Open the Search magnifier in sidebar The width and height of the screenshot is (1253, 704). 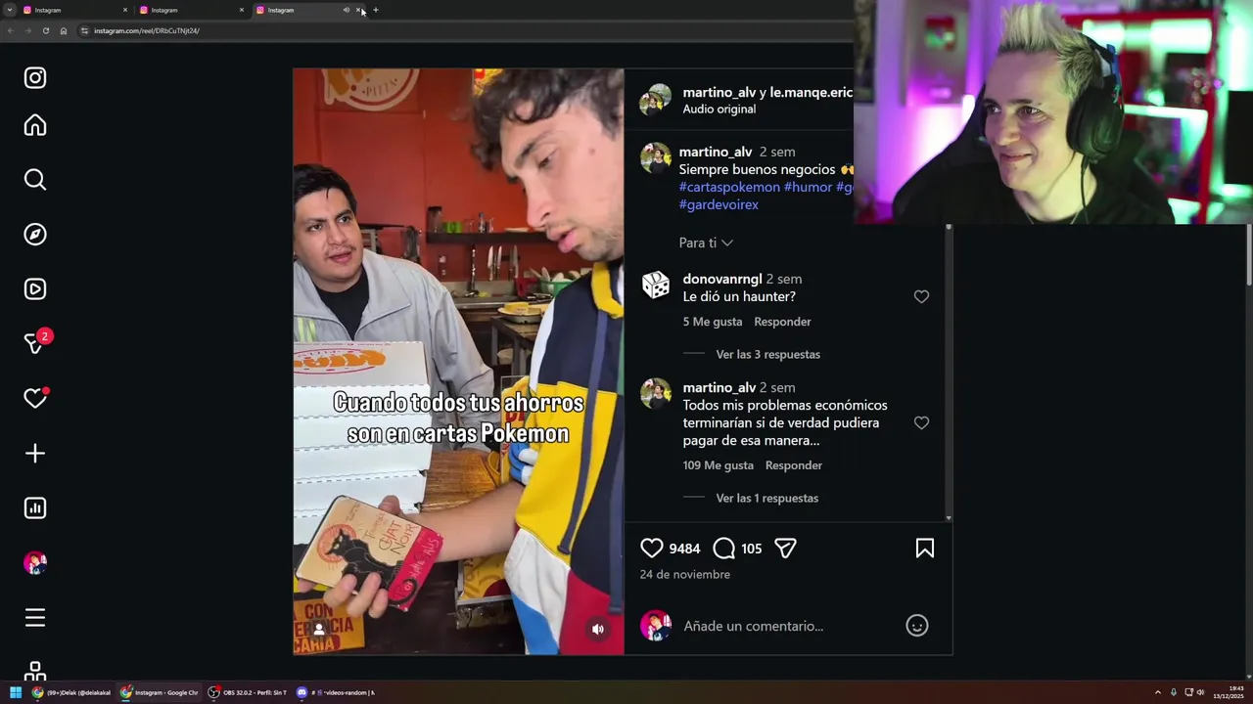click(x=35, y=180)
